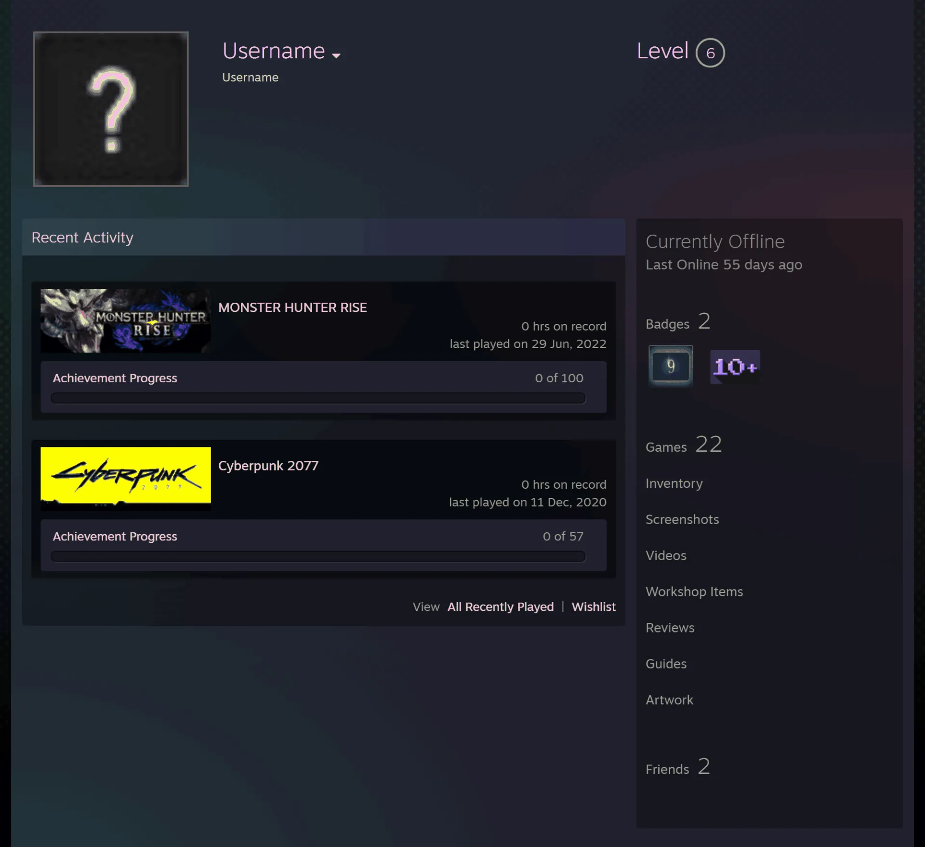
Task: Click the Cyberpunk 2077 title link
Action: click(268, 466)
